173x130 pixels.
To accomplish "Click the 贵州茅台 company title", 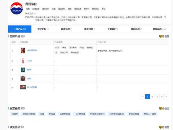I will (x=31, y=4).
